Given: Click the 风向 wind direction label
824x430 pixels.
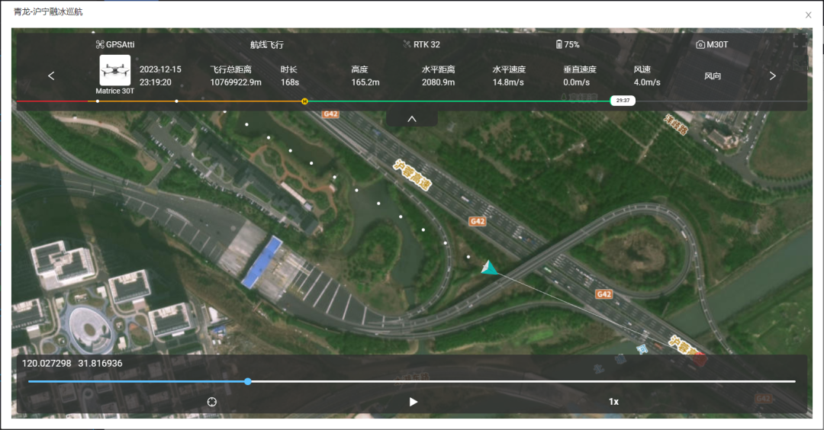Looking at the screenshot, I should click(713, 76).
